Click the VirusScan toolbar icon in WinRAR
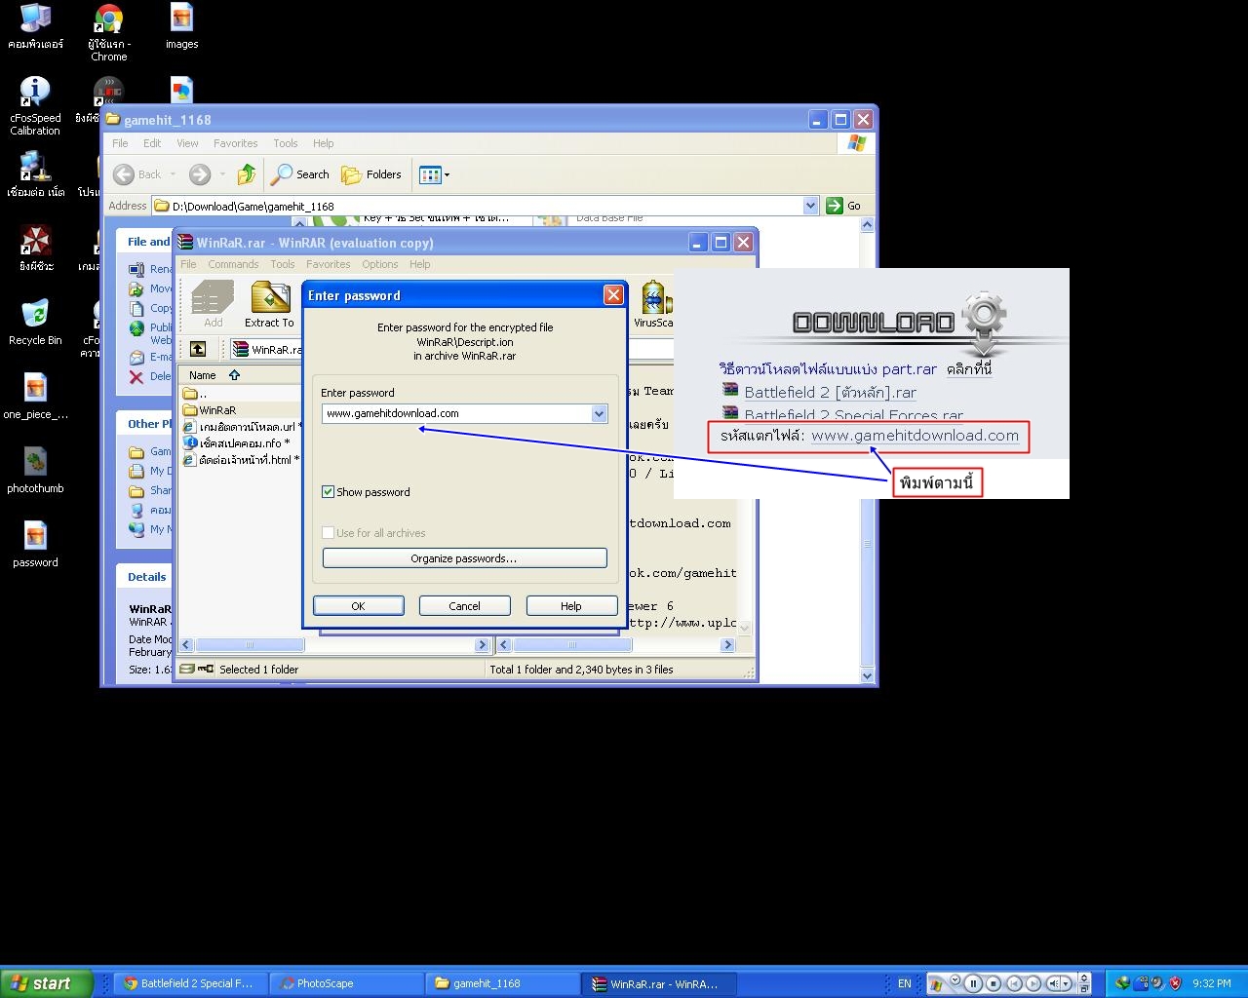The width and height of the screenshot is (1248, 998). 652,305
